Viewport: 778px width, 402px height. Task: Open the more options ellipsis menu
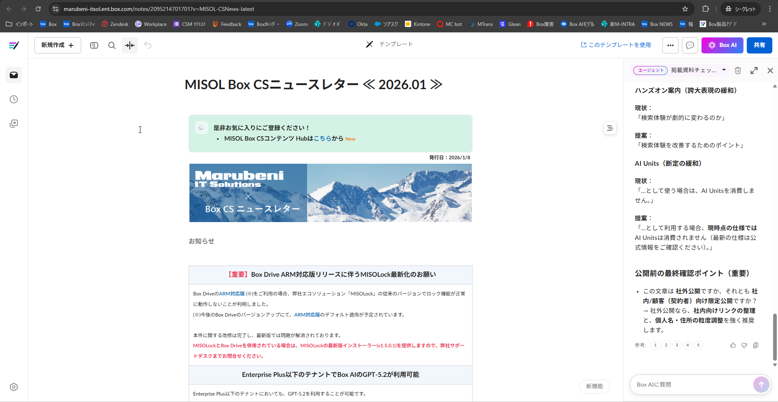(x=670, y=45)
